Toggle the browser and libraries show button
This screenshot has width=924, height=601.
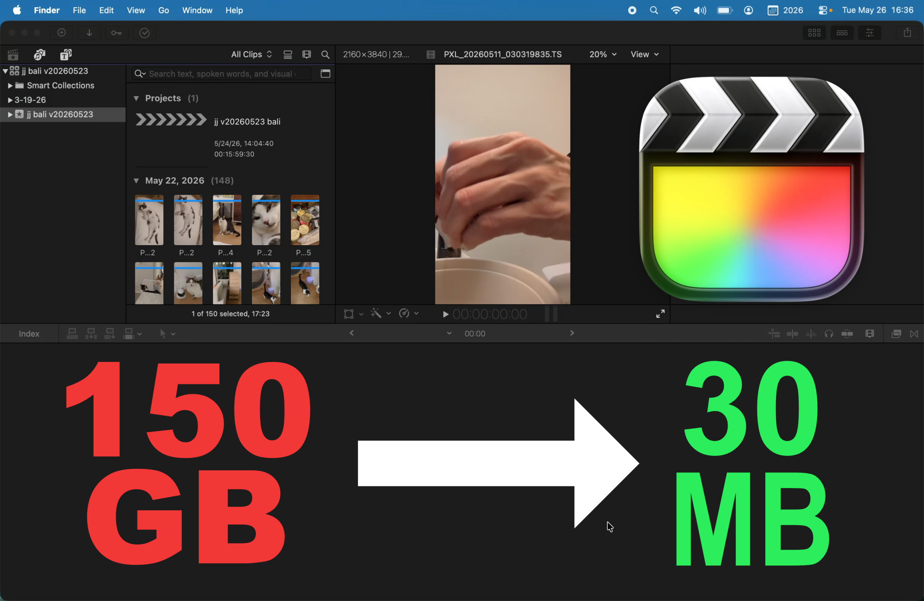[x=814, y=32]
